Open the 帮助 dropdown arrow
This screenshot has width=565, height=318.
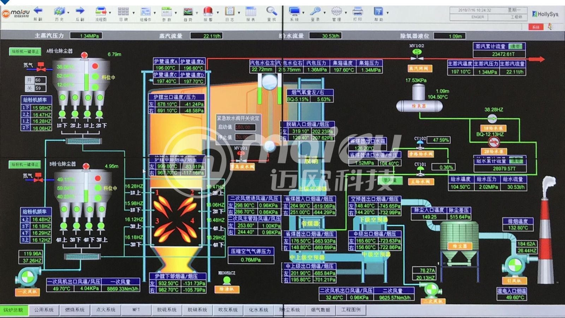(x=387, y=13)
